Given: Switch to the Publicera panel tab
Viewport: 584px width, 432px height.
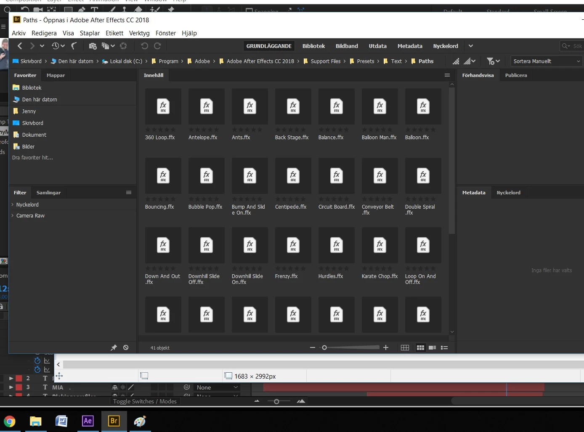Looking at the screenshot, I should tap(516, 75).
